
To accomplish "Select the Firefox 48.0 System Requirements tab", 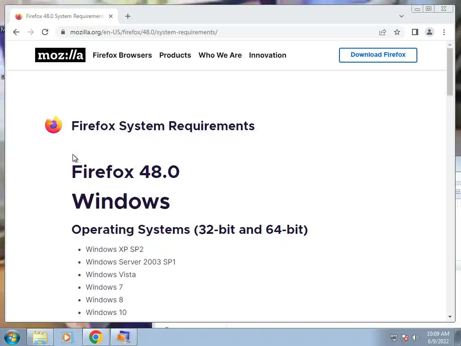I will point(64,16).
